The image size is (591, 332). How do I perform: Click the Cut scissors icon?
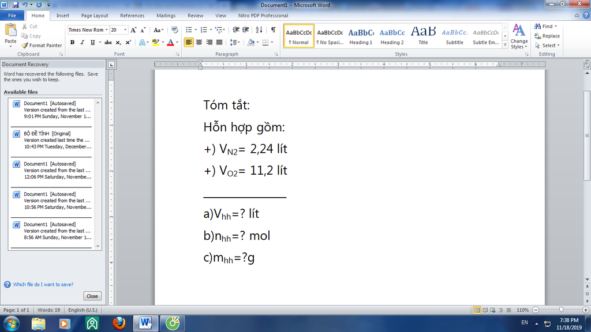pyautogui.click(x=24, y=27)
